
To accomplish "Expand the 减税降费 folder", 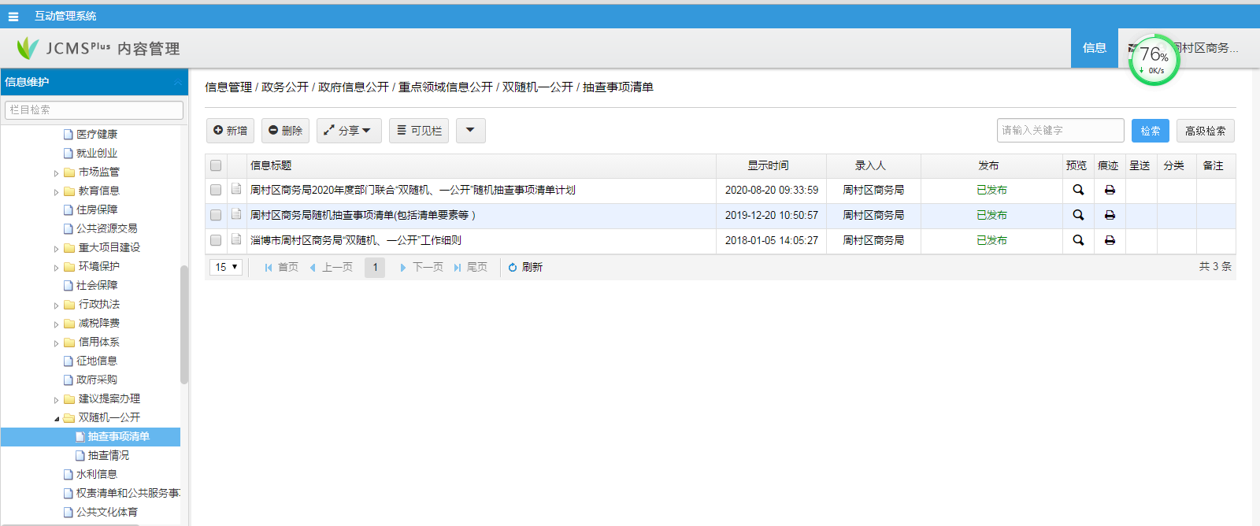I will (x=57, y=324).
